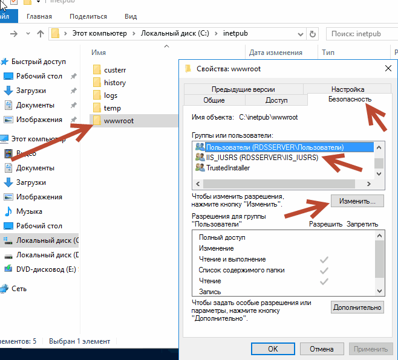This screenshot has height=360, width=398.
Task: Click the Дополнительно button
Action: (x=357, y=307)
